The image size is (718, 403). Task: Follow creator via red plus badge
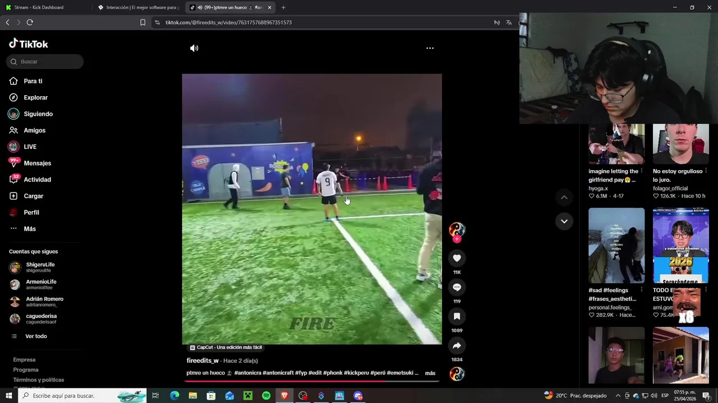(x=457, y=239)
